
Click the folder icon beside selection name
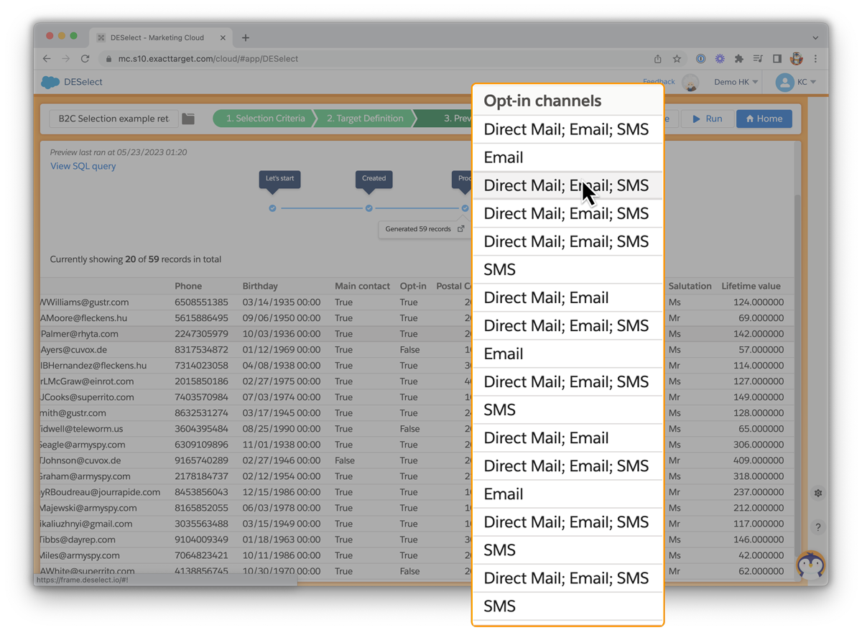pyautogui.click(x=188, y=119)
